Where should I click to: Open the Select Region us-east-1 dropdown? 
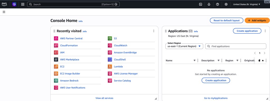(184, 46)
